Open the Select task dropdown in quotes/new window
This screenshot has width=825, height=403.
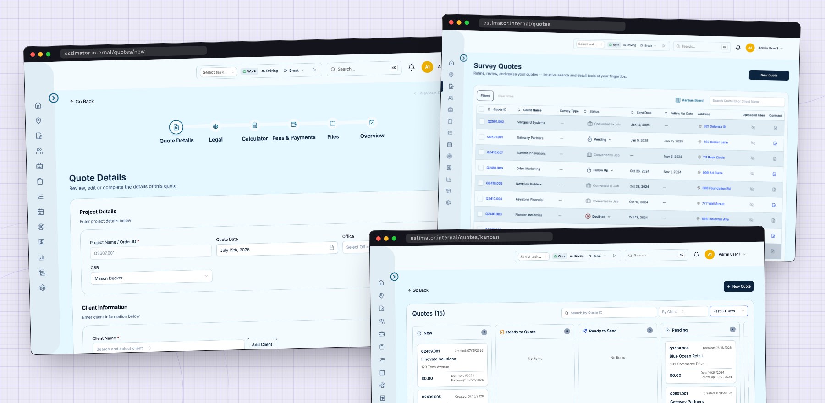tap(218, 72)
